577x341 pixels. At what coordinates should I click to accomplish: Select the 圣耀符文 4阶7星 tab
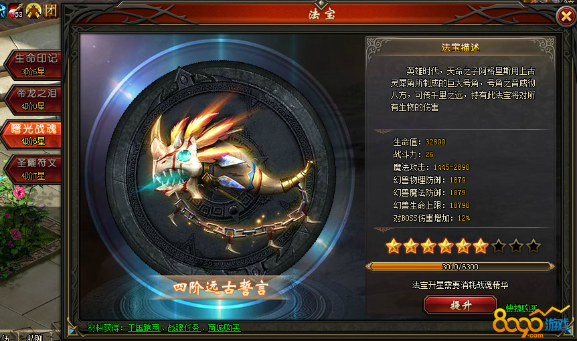[34, 169]
